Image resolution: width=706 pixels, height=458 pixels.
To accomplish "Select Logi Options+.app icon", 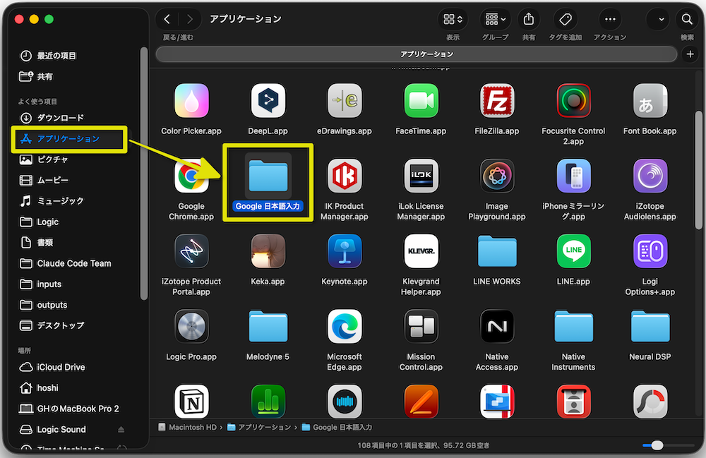I will [x=650, y=251].
